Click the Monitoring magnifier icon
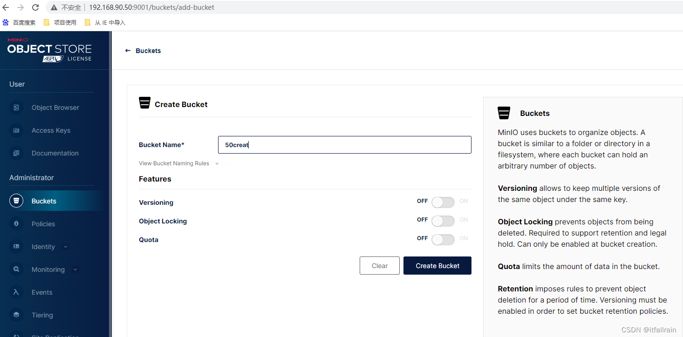The width and height of the screenshot is (683, 337). 16,270
